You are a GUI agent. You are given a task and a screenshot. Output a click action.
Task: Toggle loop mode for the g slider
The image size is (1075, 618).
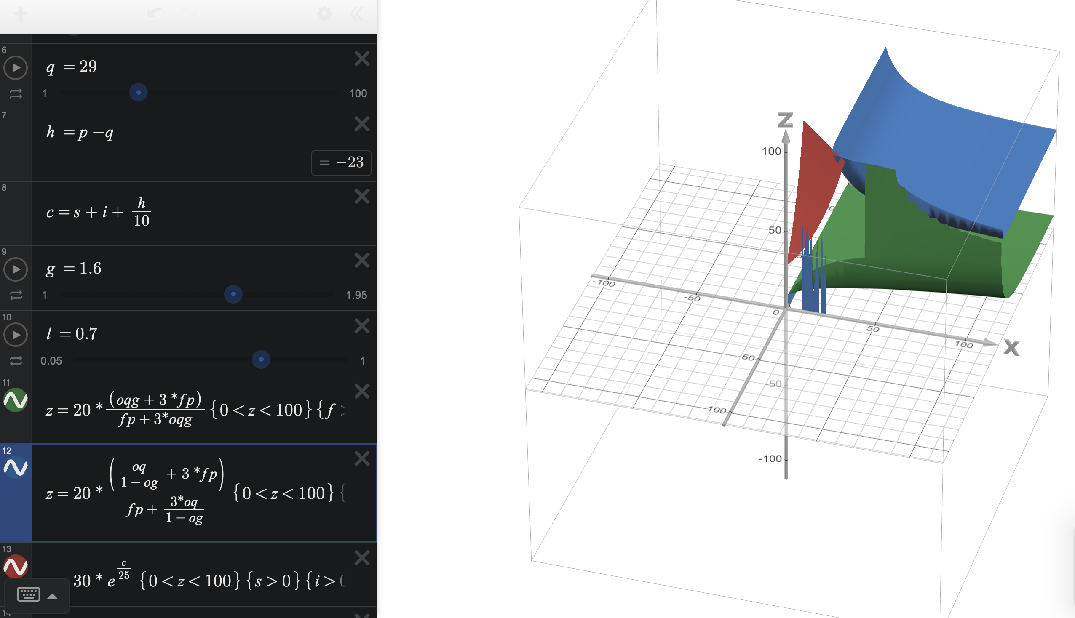(x=16, y=295)
